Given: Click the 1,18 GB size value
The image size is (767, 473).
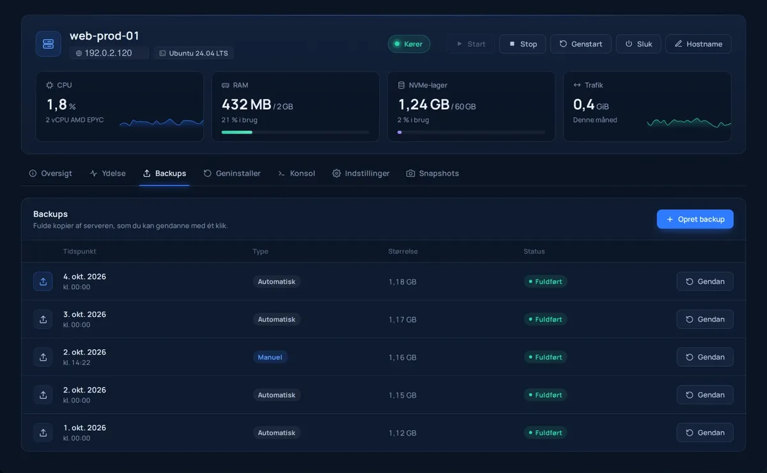Looking at the screenshot, I should pos(403,282).
